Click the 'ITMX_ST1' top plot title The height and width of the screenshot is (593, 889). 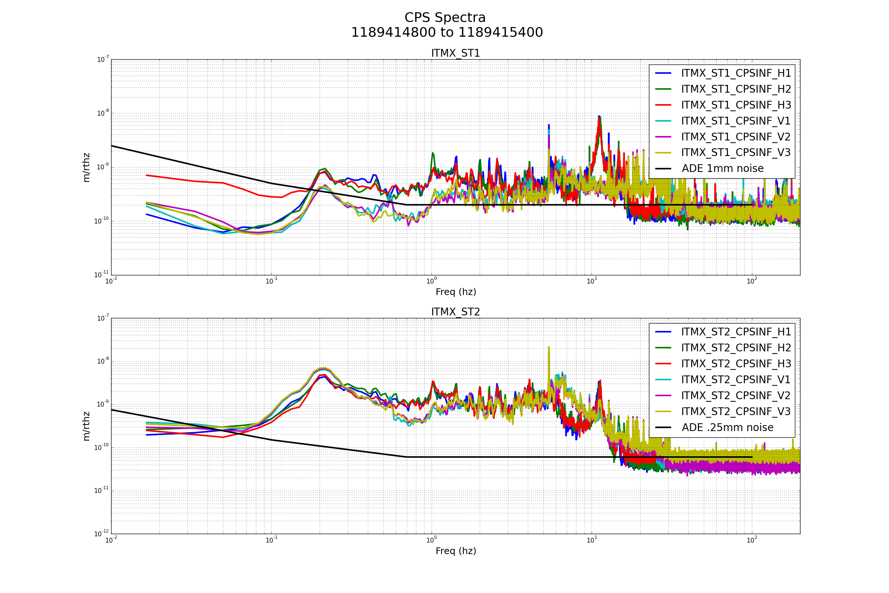(456, 53)
